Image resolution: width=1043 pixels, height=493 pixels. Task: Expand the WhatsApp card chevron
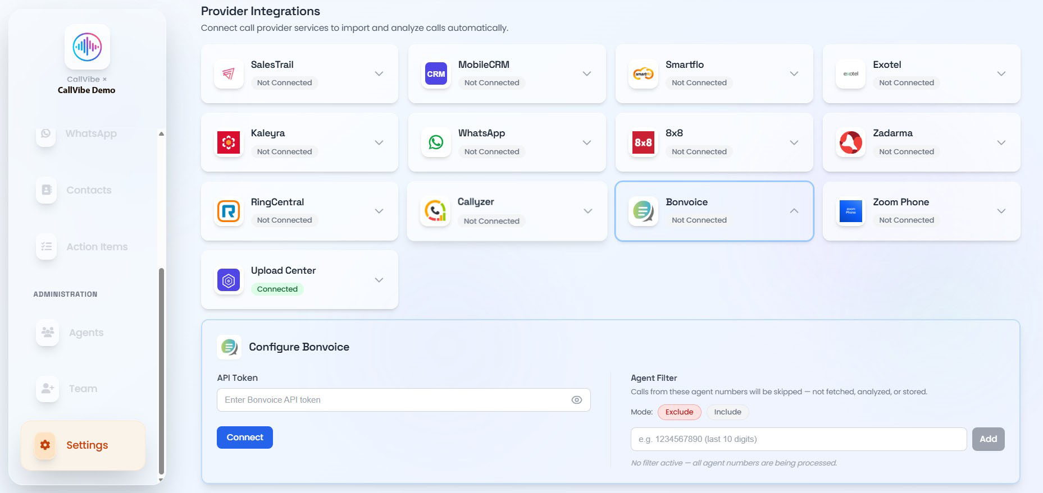587,142
